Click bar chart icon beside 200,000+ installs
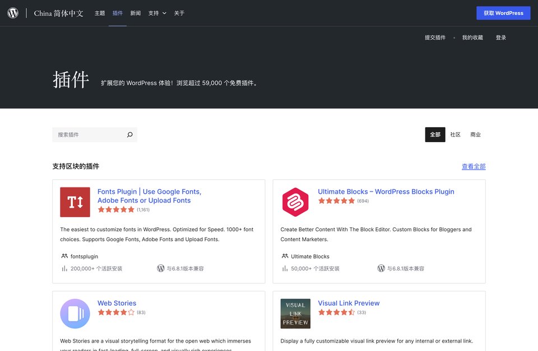This screenshot has width=538, height=351. point(64,268)
